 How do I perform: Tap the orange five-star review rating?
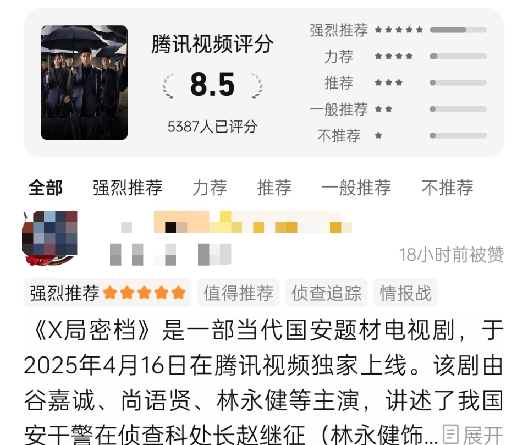pyautogui.click(x=144, y=293)
